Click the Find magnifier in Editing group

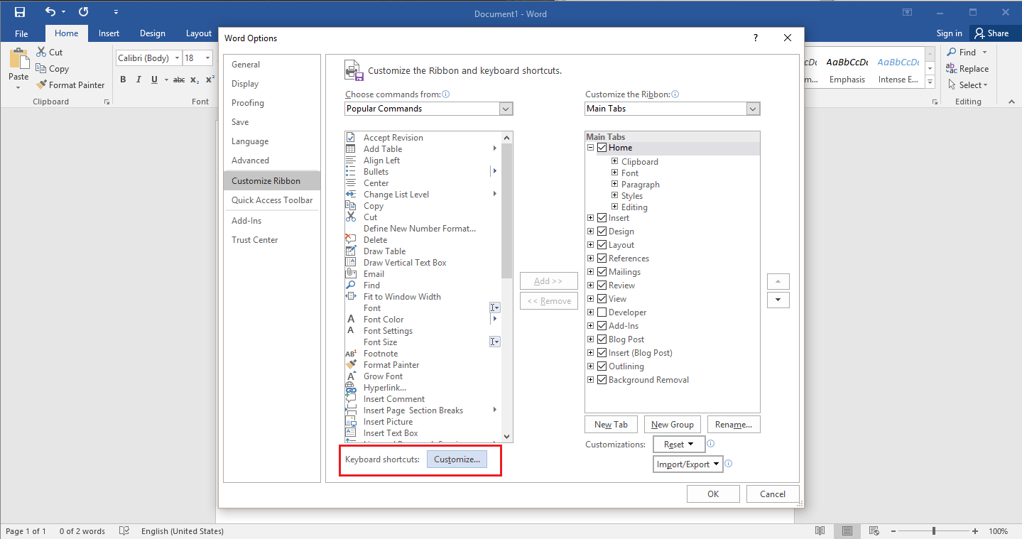point(951,53)
